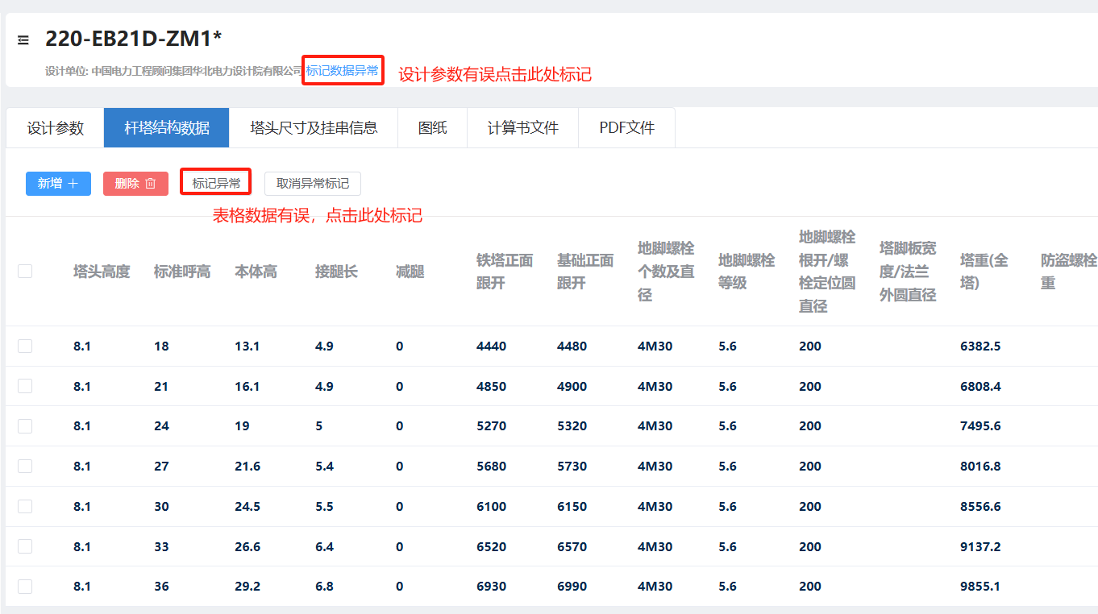Image resolution: width=1098 pixels, height=614 pixels.
Task: Click the 塔头高度 column header
Action: tap(102, 272)
